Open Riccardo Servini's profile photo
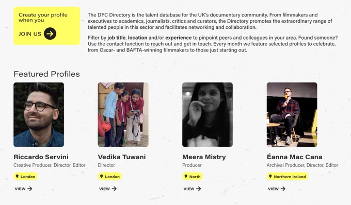This screenshot has width=351, height=205. (x=39, y=114)
